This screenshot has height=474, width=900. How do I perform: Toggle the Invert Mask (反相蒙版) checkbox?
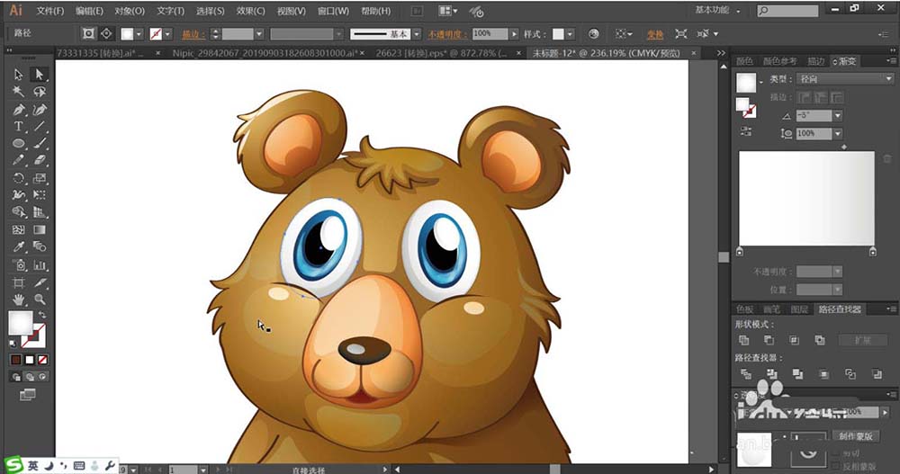click(834, 466)
